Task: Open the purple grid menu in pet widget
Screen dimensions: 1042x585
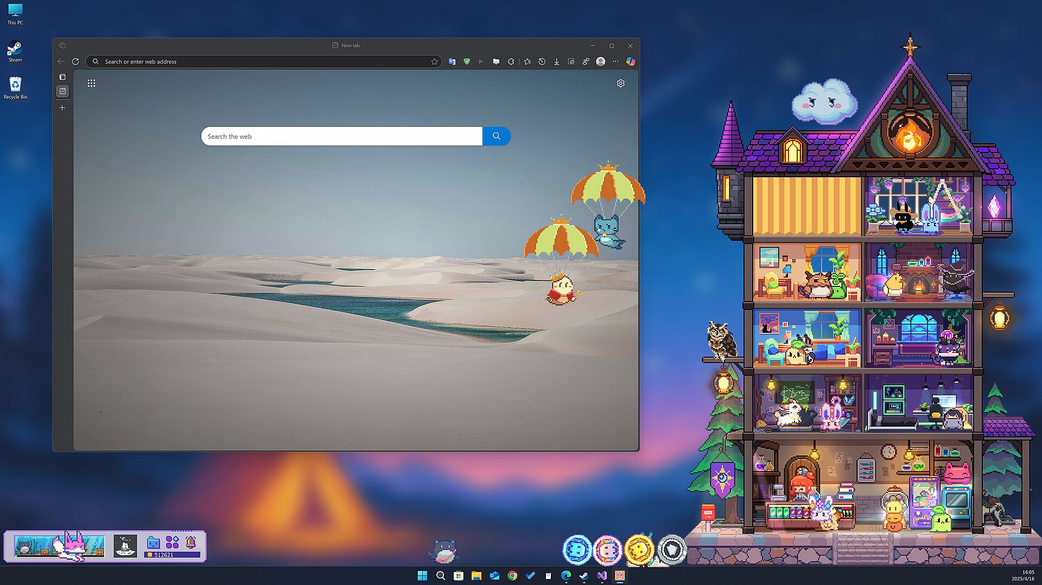Action: point(172,542)
